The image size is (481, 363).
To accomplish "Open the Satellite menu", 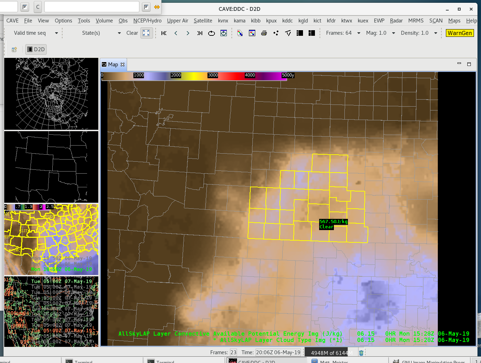I will coord(203,21).
